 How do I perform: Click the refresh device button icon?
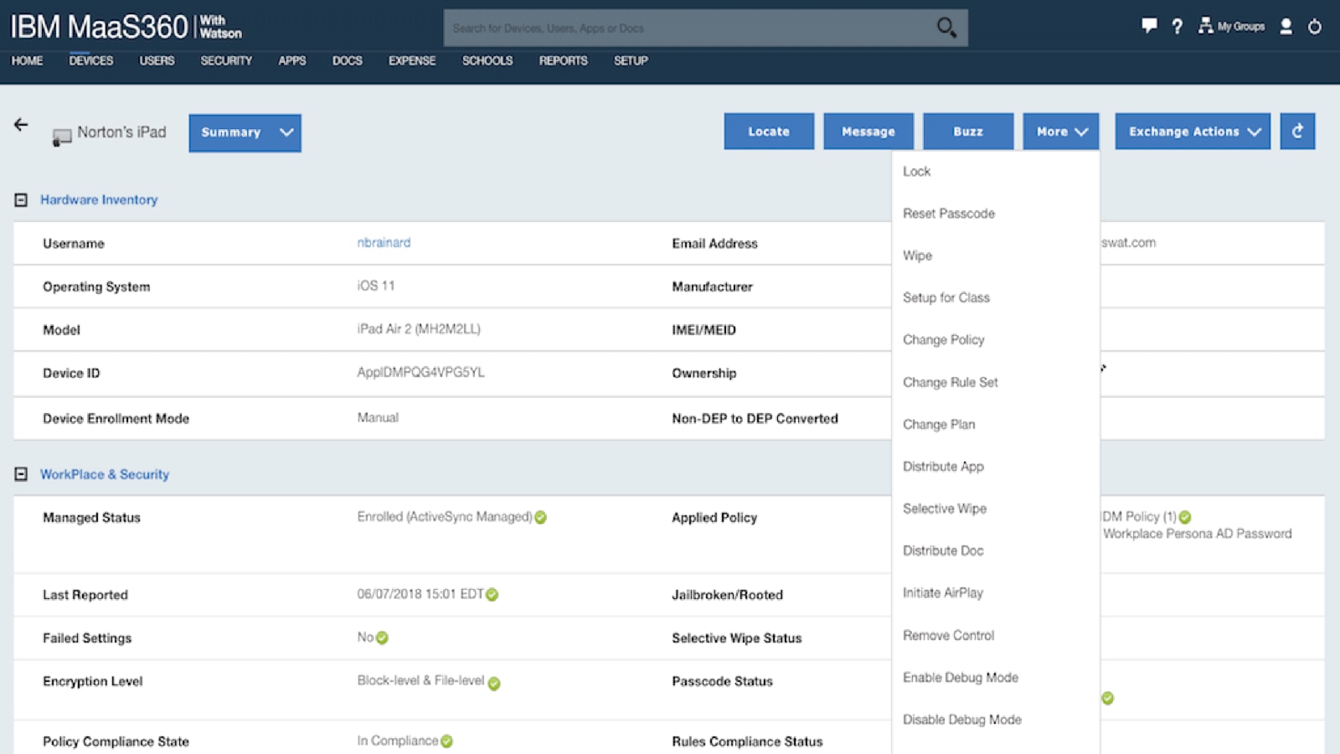(x=1297, y=132)
